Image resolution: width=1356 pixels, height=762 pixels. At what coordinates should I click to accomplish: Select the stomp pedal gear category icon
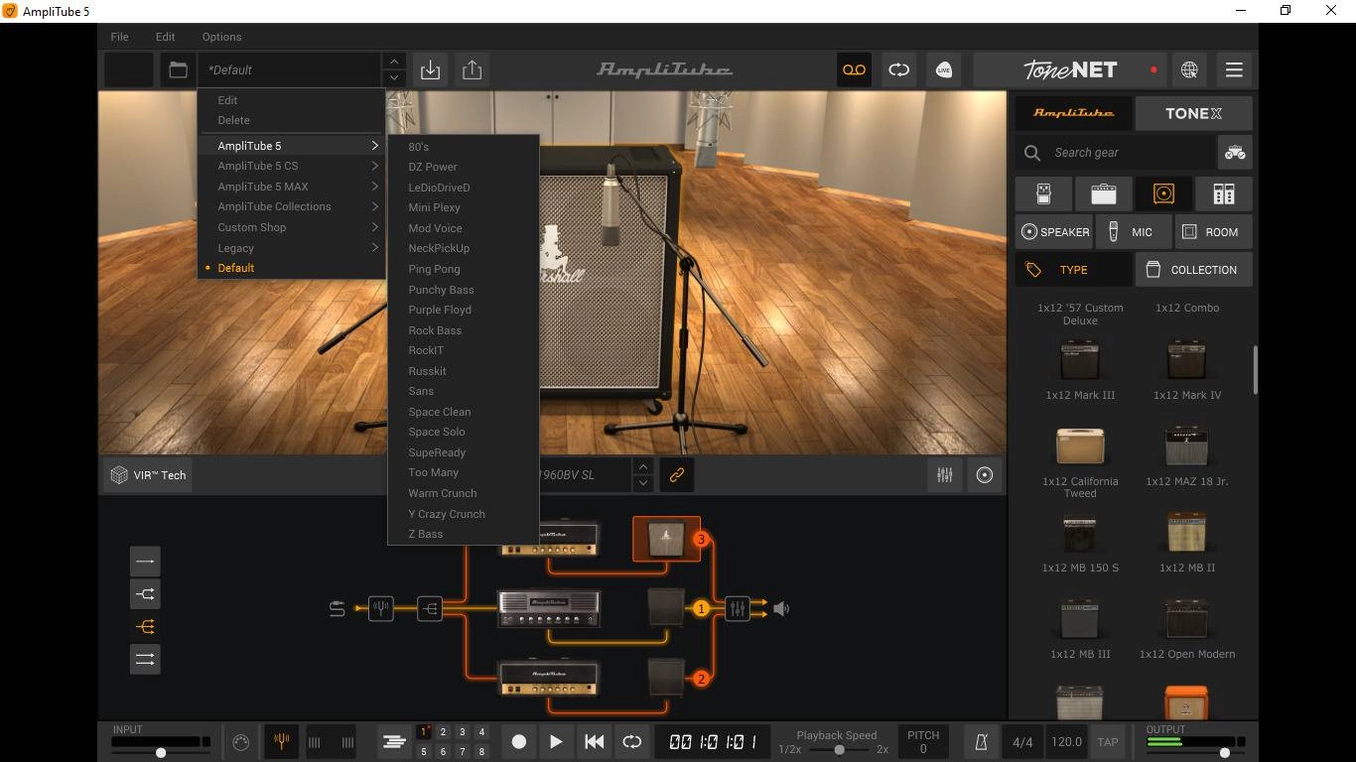[x=1043, y=193]
